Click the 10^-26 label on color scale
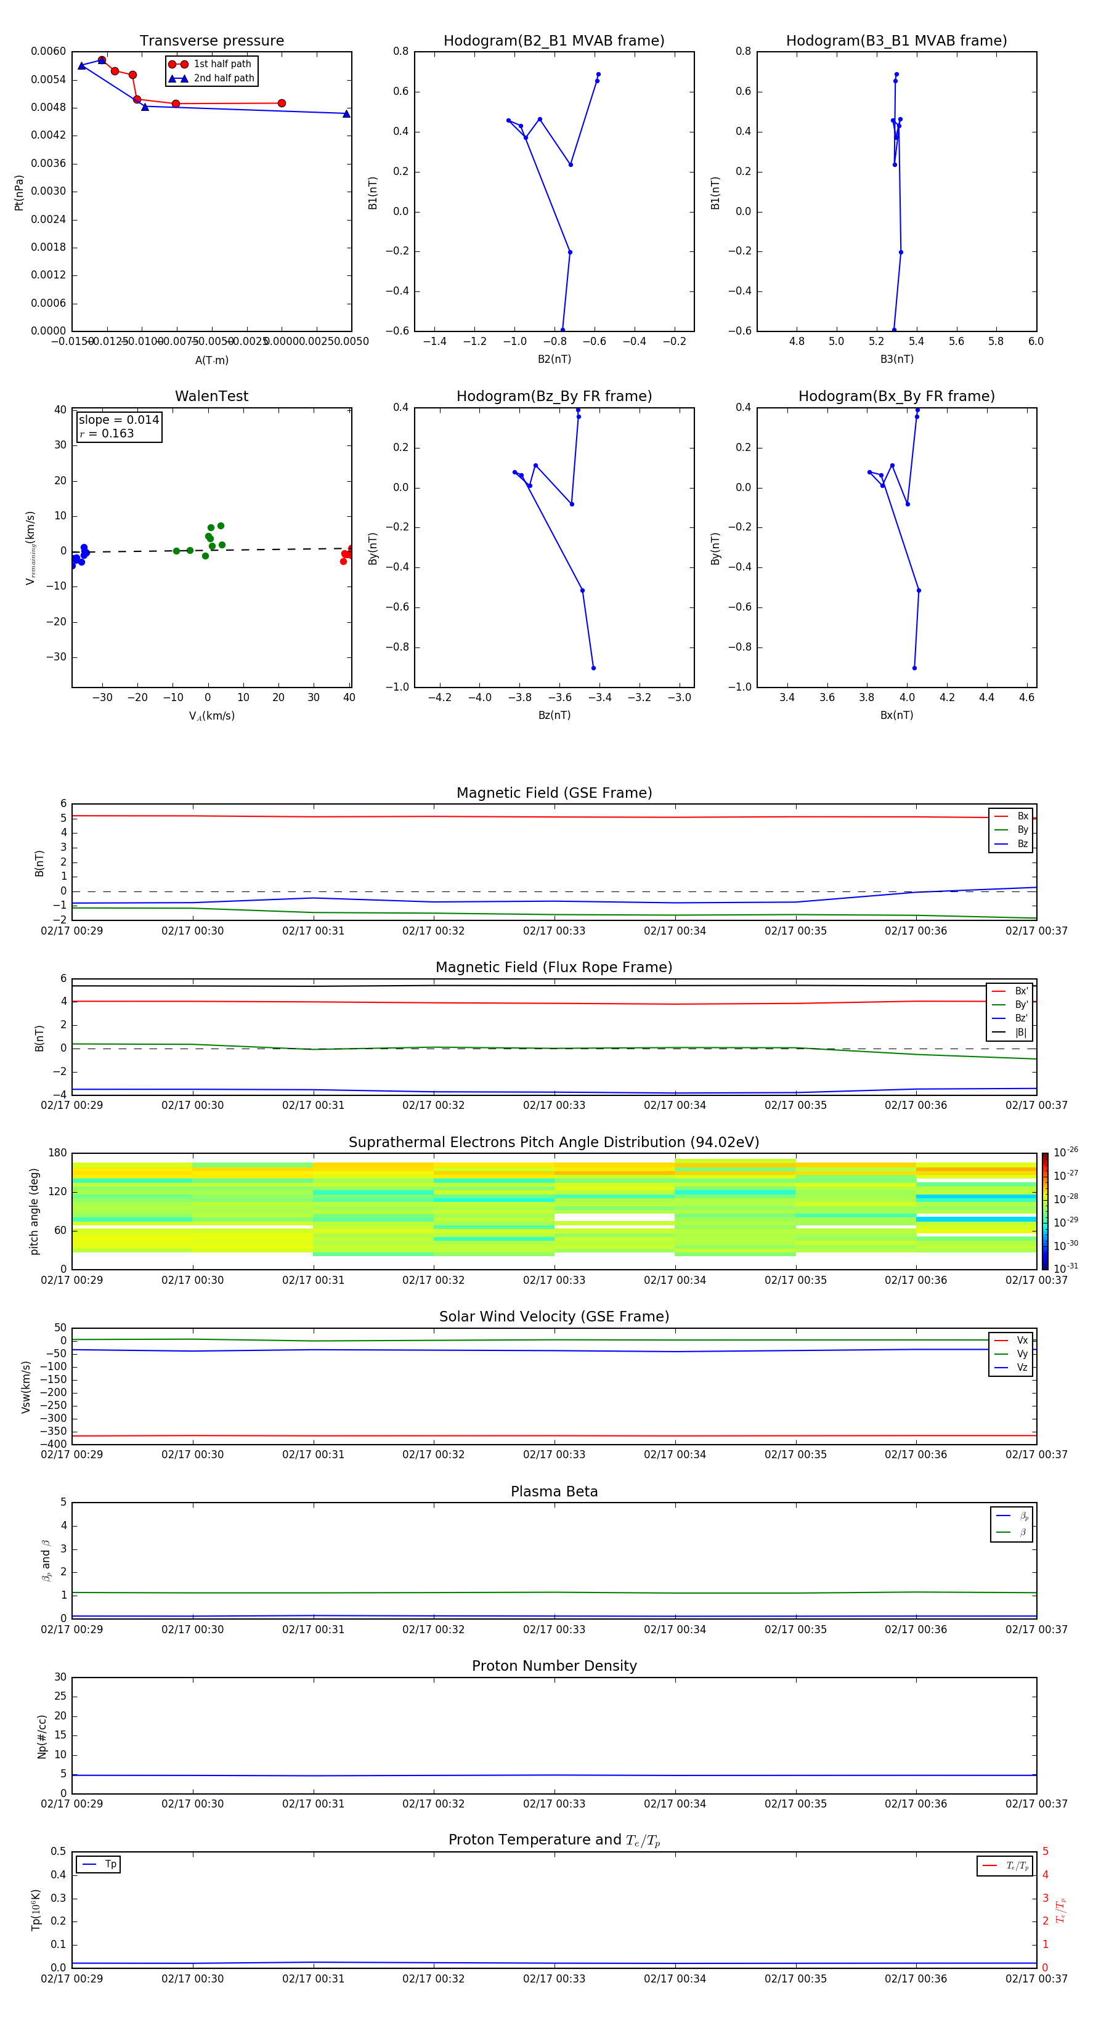 [x=1066, y=1153]
